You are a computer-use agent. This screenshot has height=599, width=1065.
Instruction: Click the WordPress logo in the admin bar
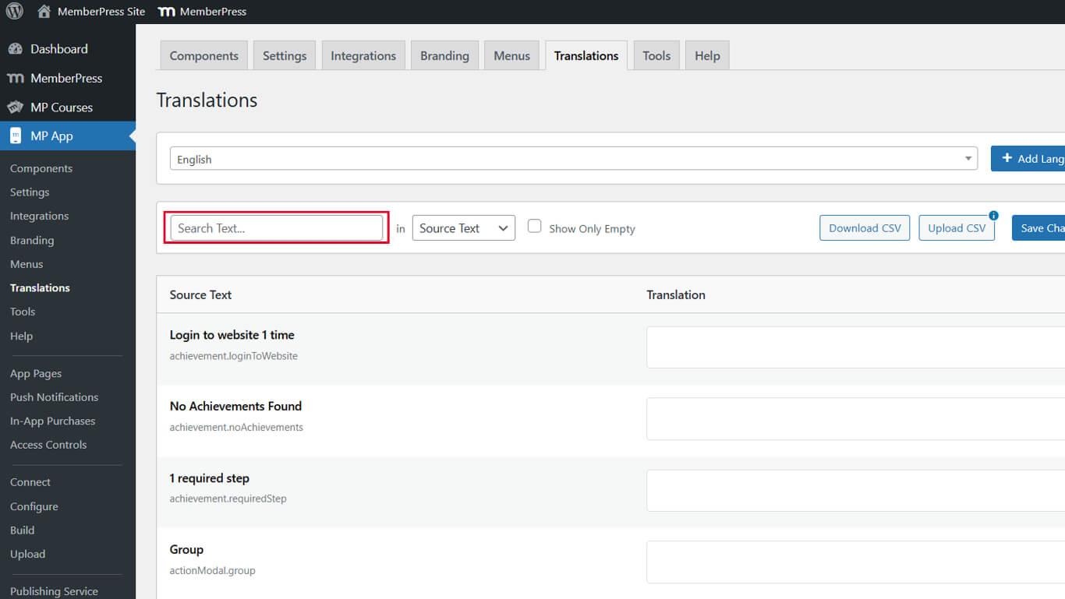tap(14, 11)
